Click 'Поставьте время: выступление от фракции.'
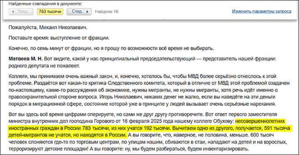The image size is (299, 155). click(x=59, y=38)
